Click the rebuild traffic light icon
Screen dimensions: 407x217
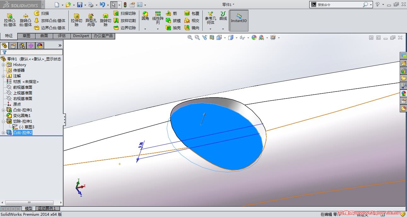[x=125, y=5]
